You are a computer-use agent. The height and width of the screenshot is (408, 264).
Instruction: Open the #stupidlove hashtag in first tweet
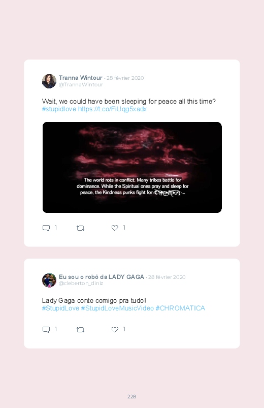pos(59,109)
